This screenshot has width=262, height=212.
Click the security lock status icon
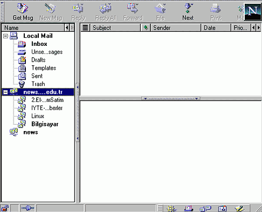[x=5, y=208]
